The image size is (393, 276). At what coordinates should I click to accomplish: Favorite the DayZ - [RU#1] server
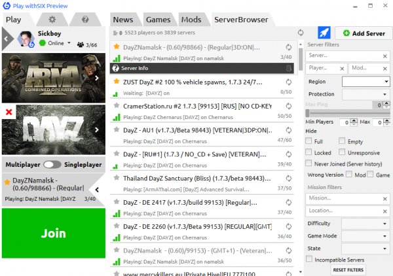click(x=117, y=154)
